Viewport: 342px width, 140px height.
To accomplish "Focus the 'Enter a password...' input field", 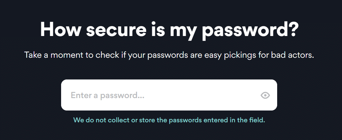I will pos(169,95).
